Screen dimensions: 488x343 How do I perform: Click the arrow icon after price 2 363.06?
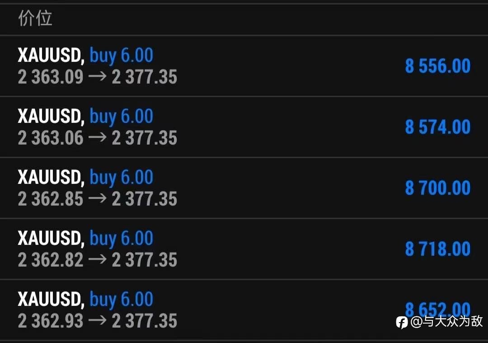(x=98, y=137)
